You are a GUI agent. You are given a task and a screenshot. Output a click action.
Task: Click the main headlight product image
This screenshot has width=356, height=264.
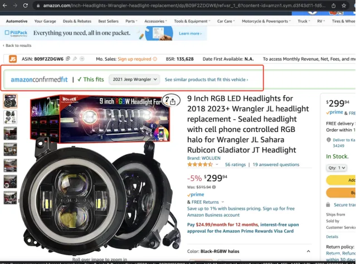click(101, 175)
